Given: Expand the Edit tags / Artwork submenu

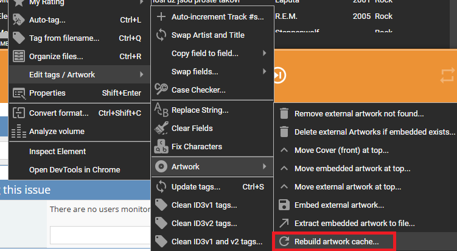Looking at the screenshot, I should click(x=141, y=75).
